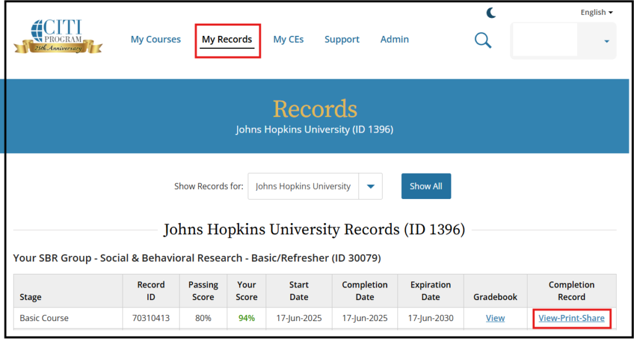Open the View-Print-Share completion record link

pyautogui.click(x=571, y=318)
